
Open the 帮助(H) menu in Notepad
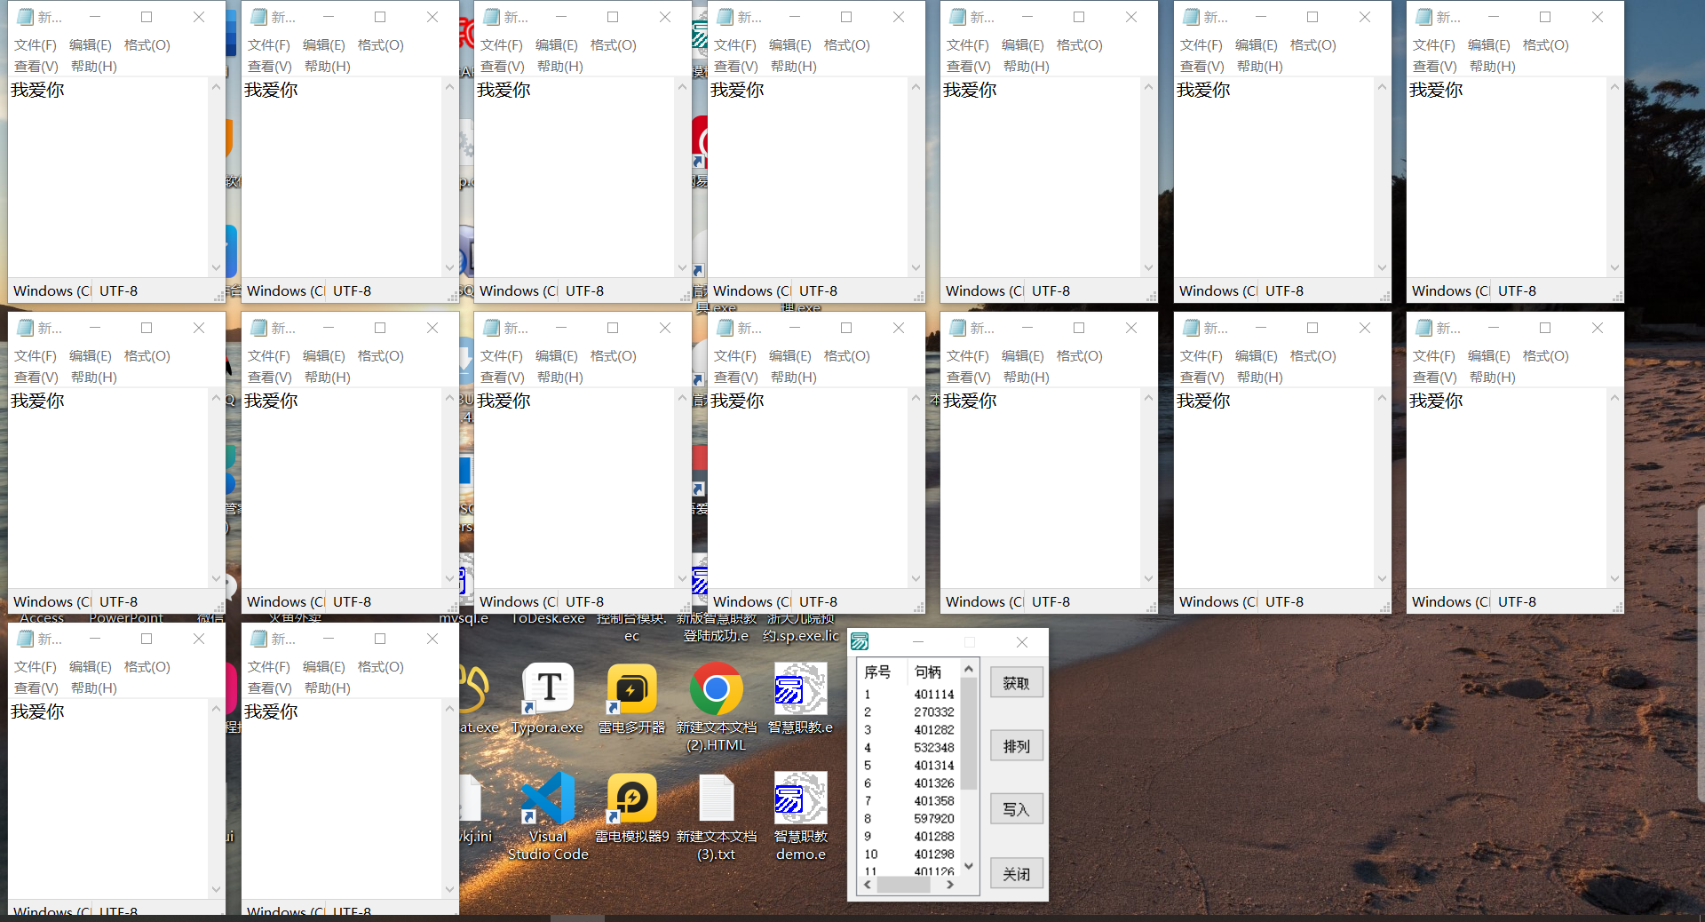93,66
